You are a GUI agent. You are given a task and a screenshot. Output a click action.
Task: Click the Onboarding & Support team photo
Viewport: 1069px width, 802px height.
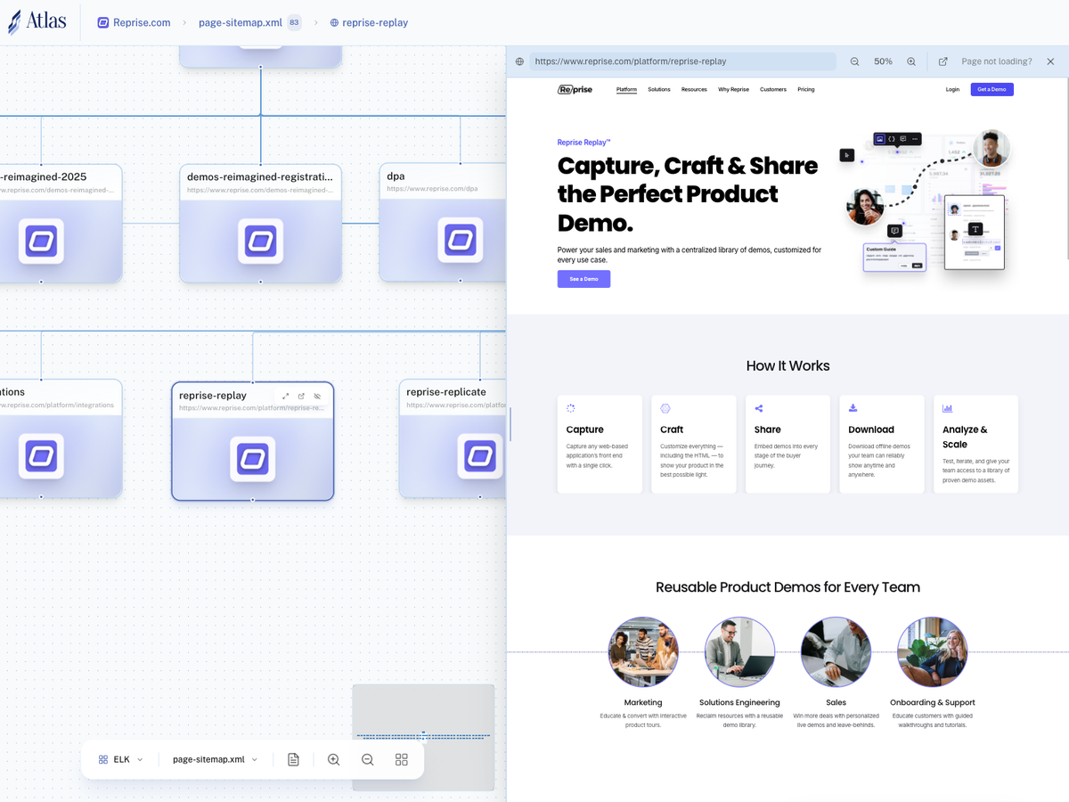[x=932, y=652]
